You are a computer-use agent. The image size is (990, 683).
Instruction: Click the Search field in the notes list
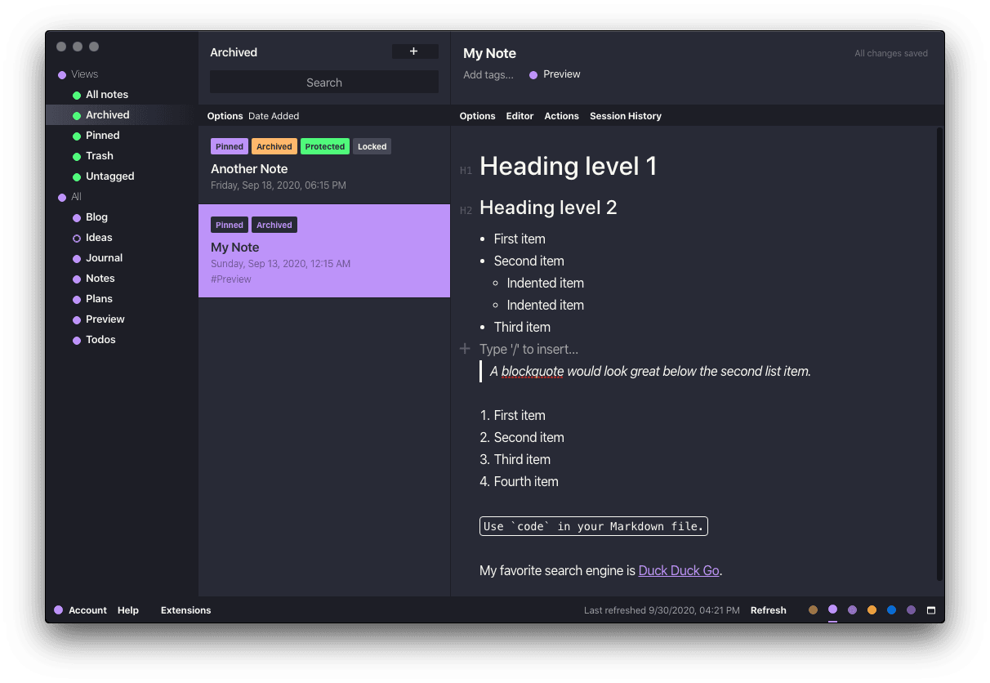[324, 83]
